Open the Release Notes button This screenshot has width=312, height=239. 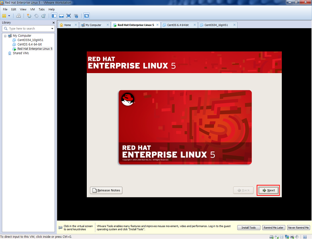point(106,190)
